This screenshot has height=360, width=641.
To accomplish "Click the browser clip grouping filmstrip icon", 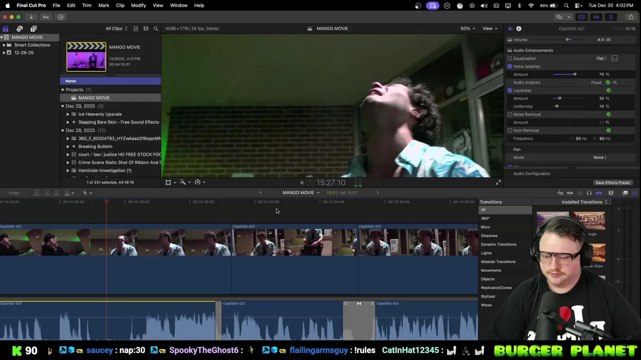I will [146, 28].
